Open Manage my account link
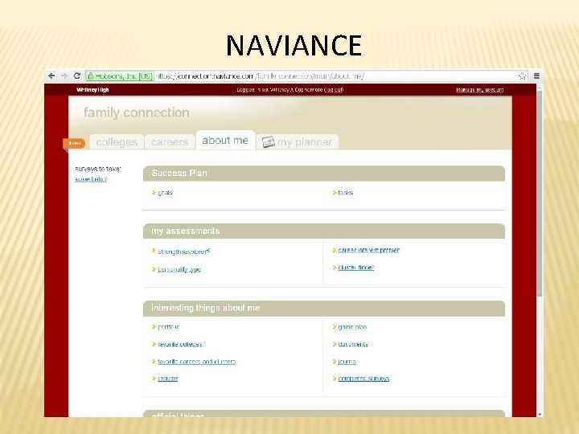Image resolution: width=579 pixels, height=434 pixels. coord(479,90)
